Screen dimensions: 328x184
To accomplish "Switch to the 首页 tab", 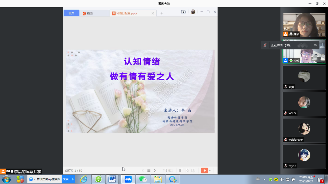I will 71,13.
